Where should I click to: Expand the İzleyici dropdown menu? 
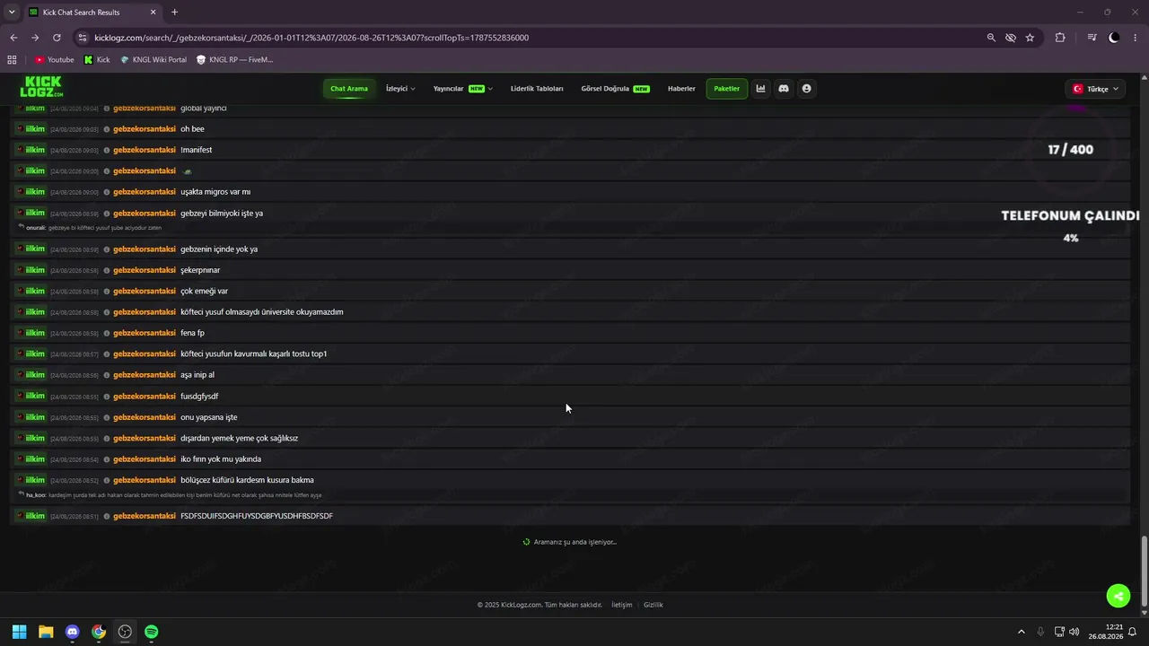click(400, 89)
